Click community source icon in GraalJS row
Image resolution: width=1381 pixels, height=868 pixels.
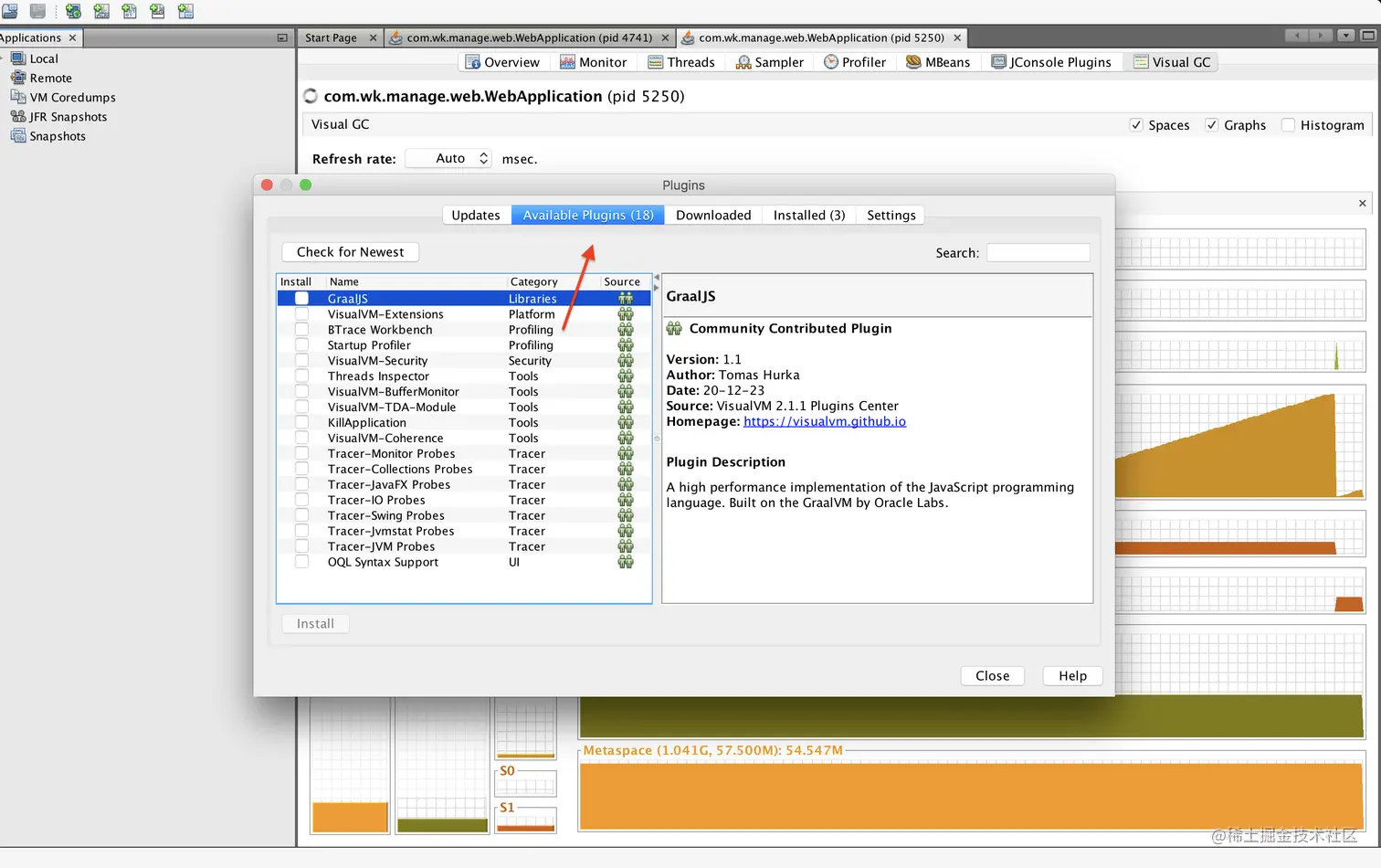pos(626,298)
